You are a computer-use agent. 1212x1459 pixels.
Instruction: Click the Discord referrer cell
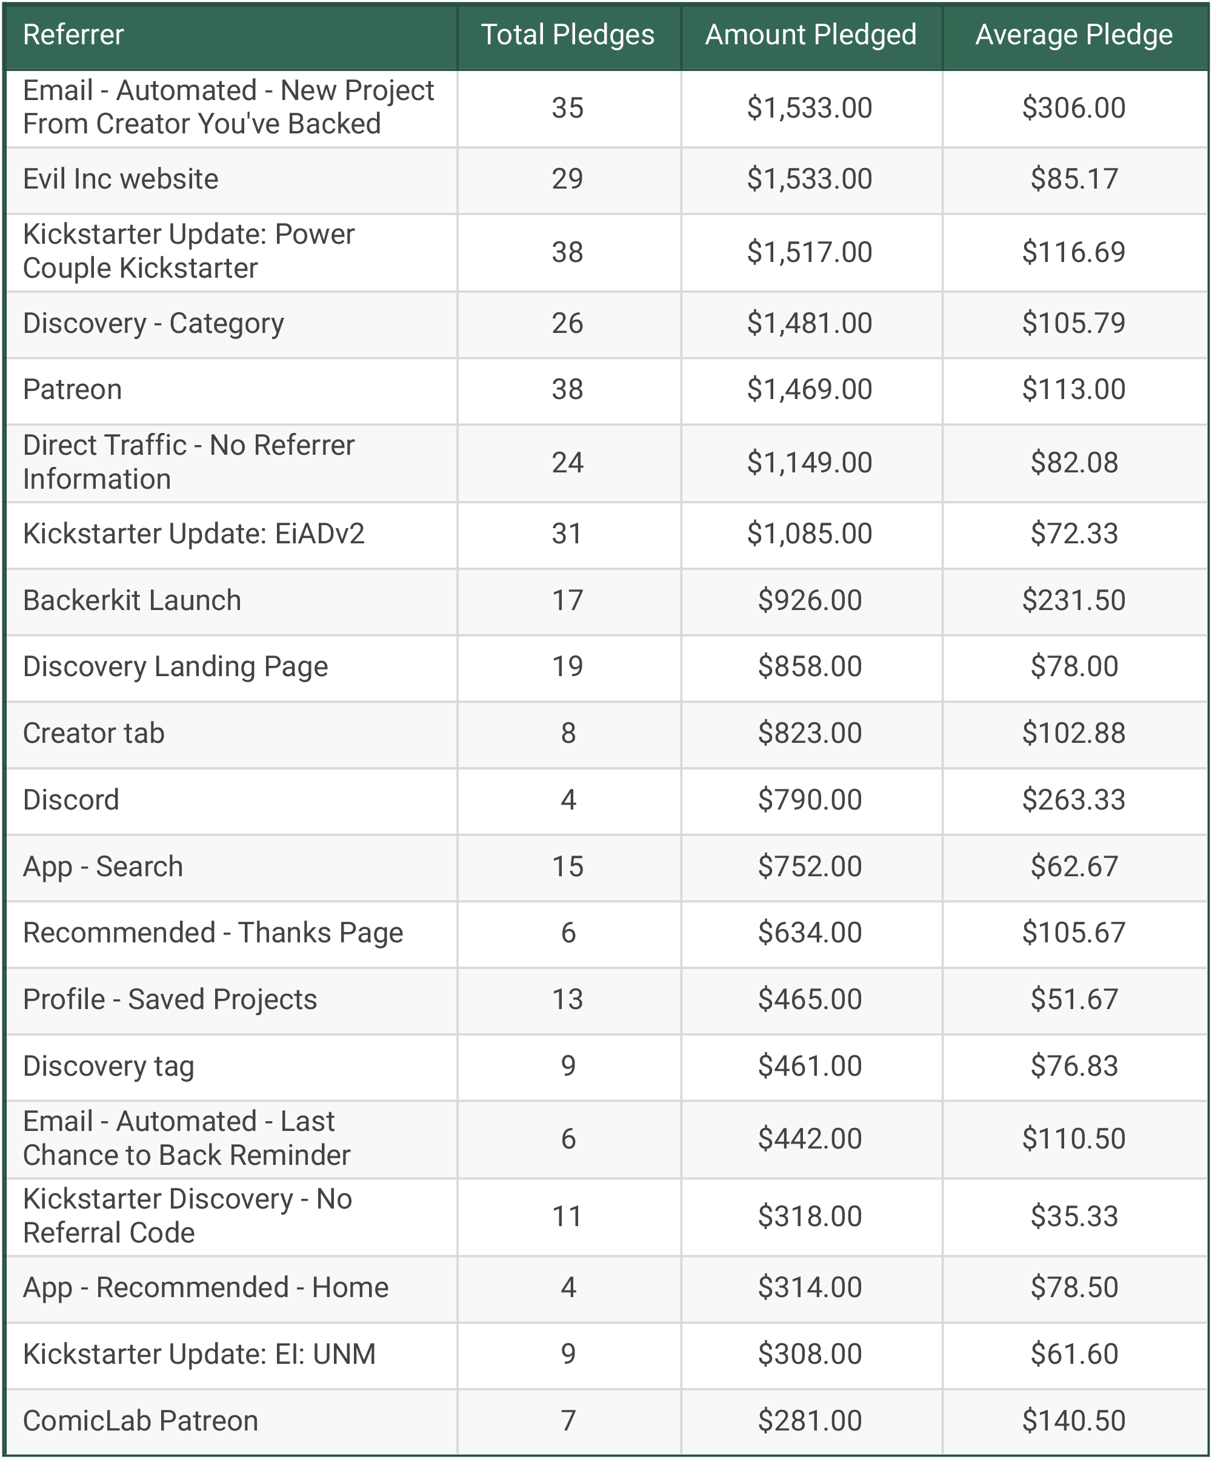[x=71, y=800]
